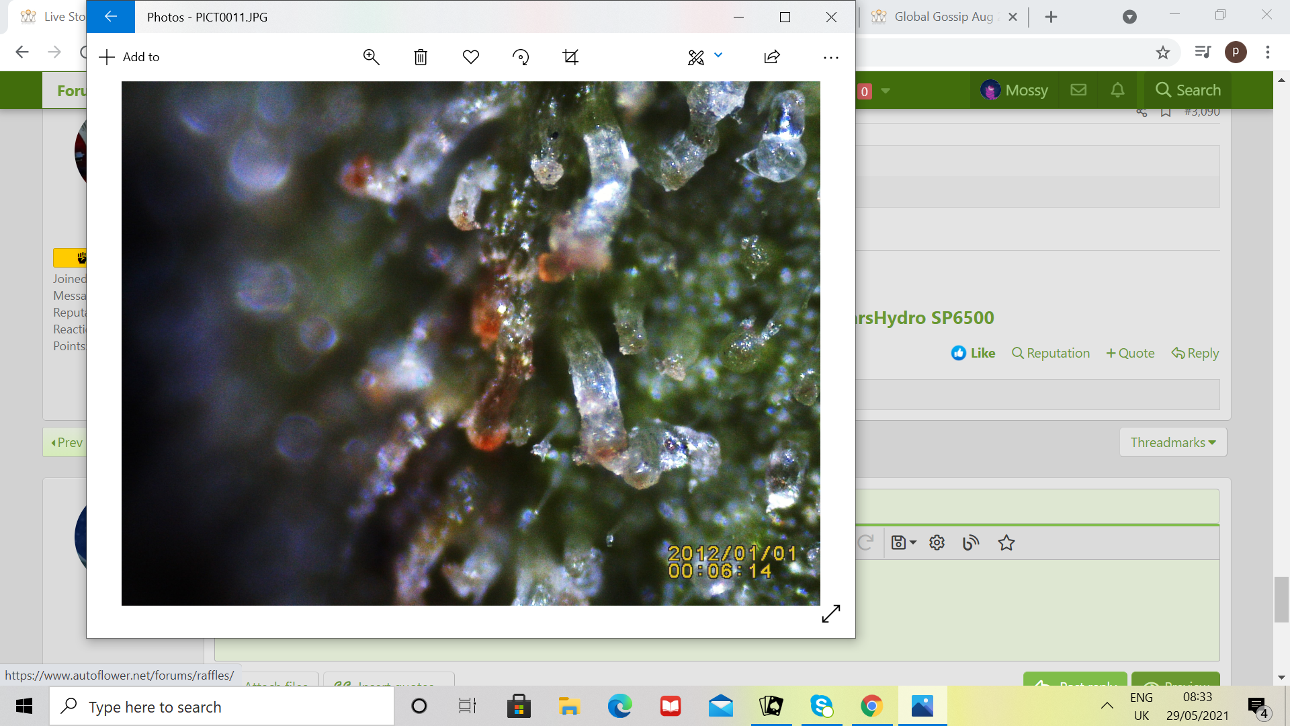Open notification center icon
The width and height of the screenshot is (1290, 726).
click(1258, 707)
